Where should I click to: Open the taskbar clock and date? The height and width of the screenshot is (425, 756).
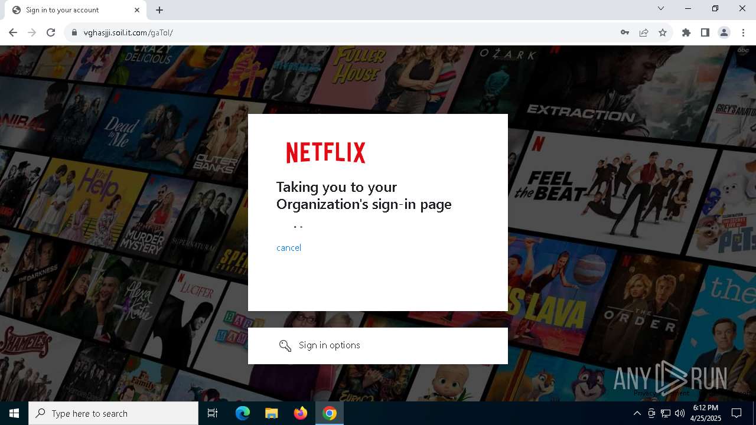point(706,413)
